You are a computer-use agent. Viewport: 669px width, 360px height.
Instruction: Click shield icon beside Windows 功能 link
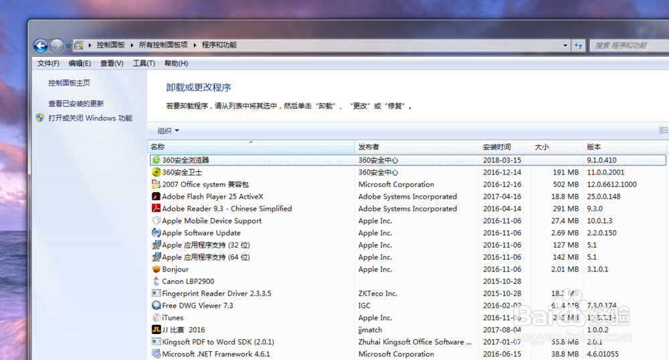pyautogui.click(x=40, y=118)
